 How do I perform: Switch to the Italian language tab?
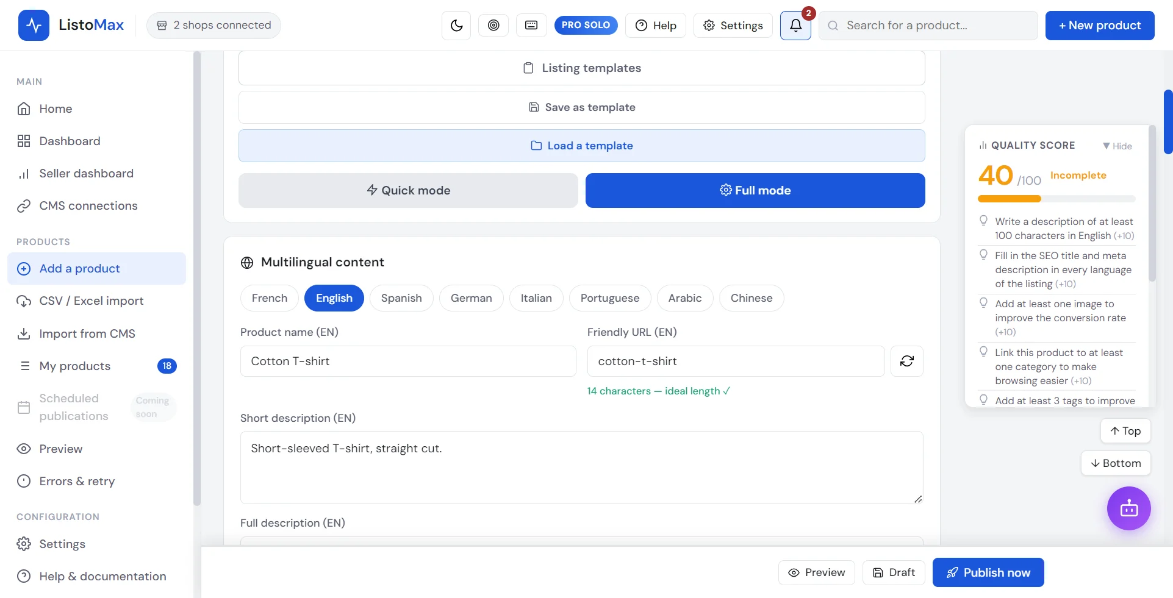(536, 298)
